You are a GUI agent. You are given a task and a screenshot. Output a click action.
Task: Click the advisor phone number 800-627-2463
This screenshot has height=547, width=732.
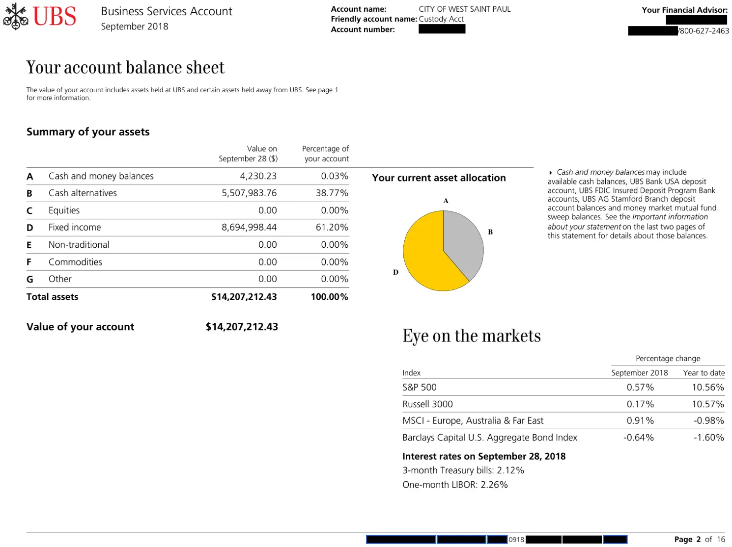[x=704, y=31]
